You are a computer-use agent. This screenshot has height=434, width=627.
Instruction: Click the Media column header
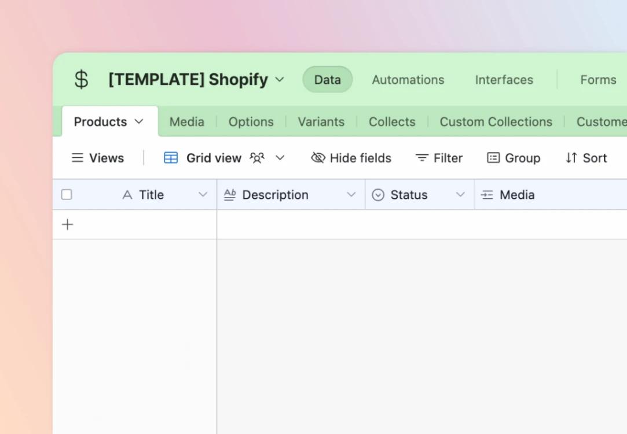tap(516, 195)
